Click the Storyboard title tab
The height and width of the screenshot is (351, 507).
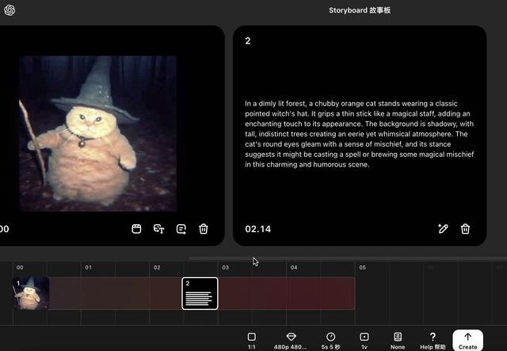click(x=359, y=10)
